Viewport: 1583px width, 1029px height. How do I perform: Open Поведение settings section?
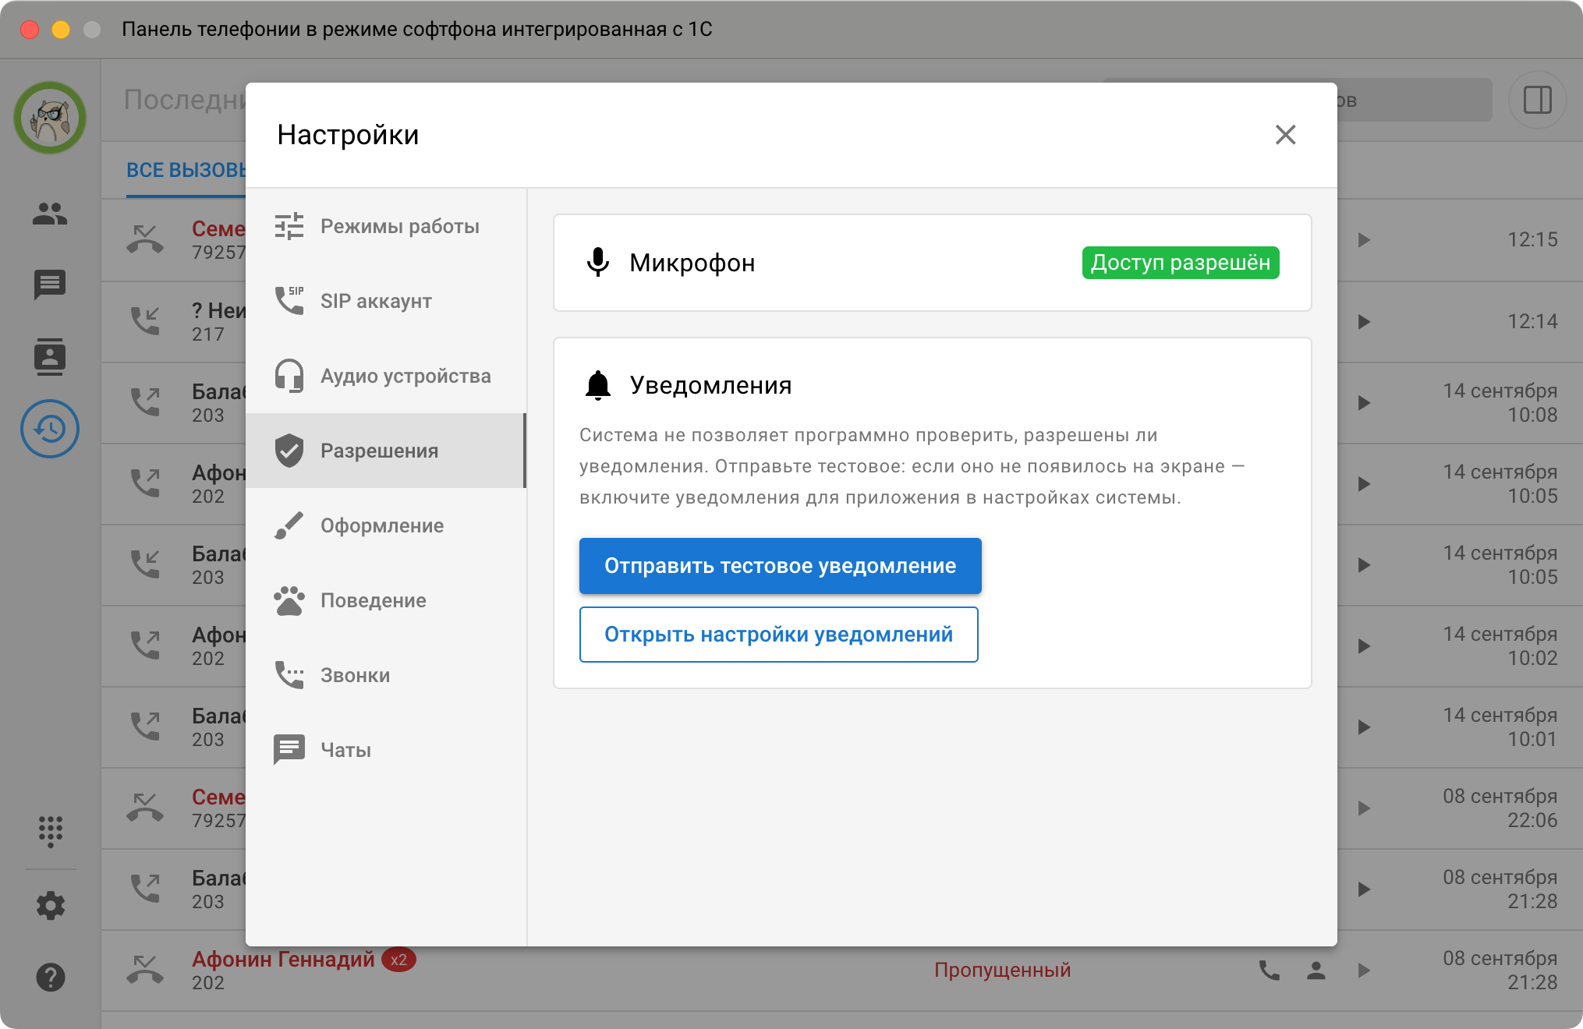[386, 600]
